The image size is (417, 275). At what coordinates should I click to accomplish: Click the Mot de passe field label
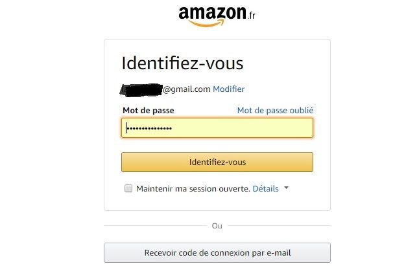(149, 111)
